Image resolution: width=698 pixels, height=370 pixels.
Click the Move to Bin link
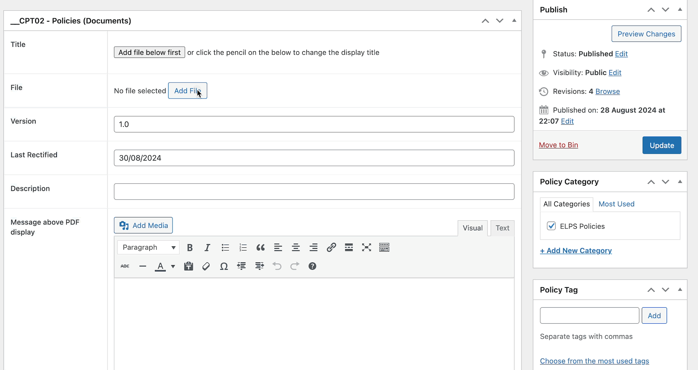pos(558,145)
